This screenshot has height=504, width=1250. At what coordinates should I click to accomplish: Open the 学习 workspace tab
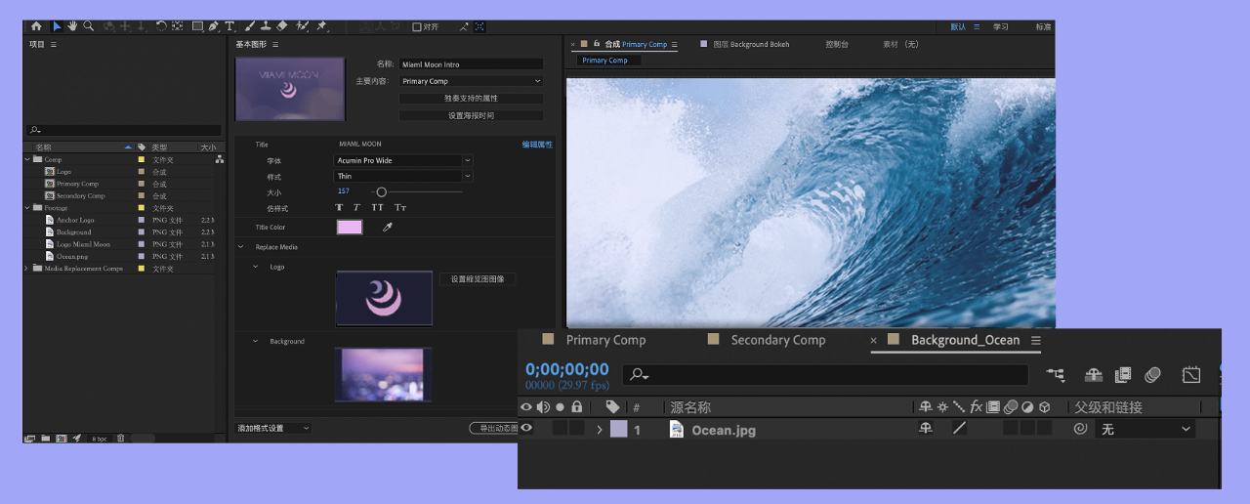pyautogui.click(x=1001, y=27)
